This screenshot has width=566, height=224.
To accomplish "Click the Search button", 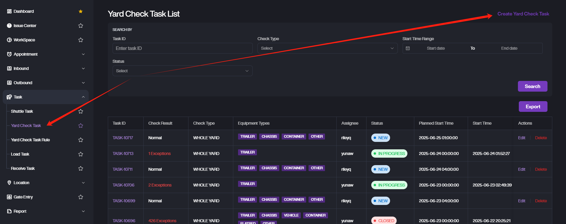I will click(532, 86).
